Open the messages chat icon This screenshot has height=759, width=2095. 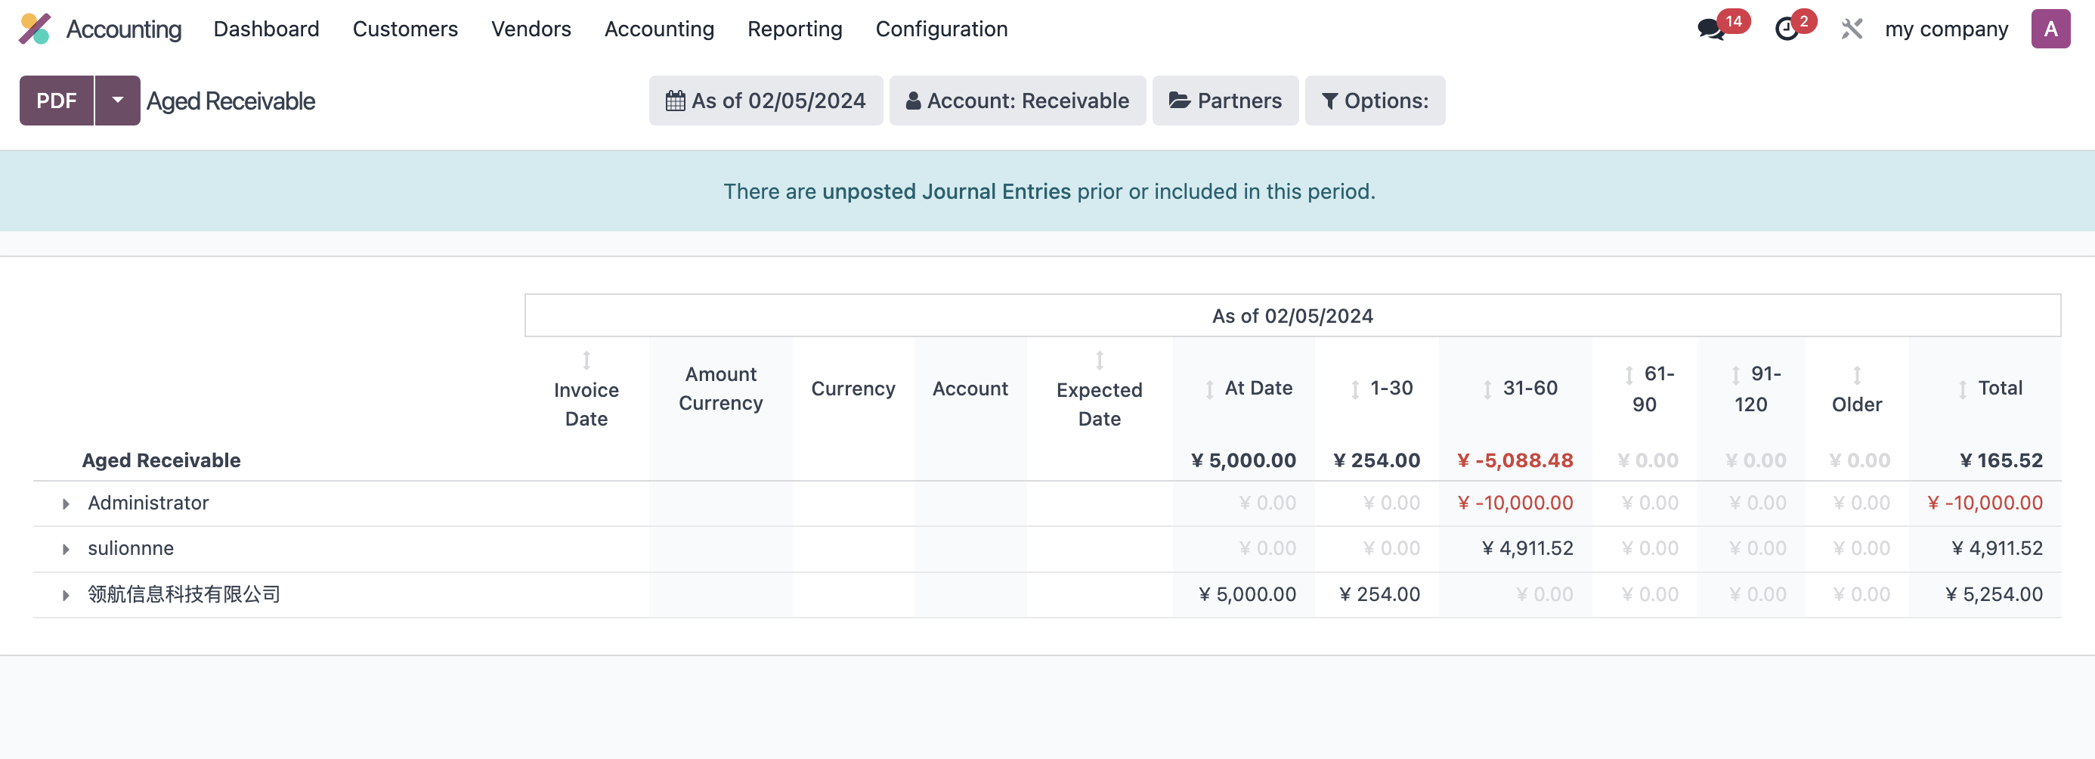point(1711,29)
